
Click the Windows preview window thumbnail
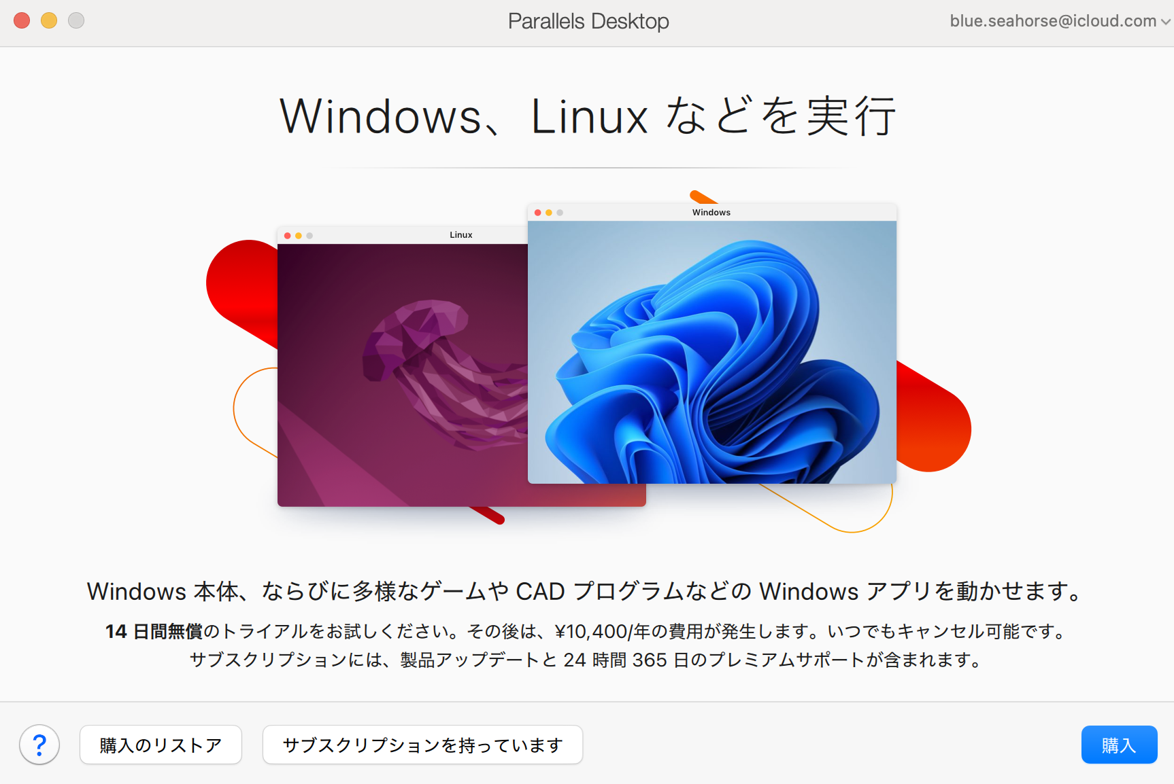click(712, 344)
